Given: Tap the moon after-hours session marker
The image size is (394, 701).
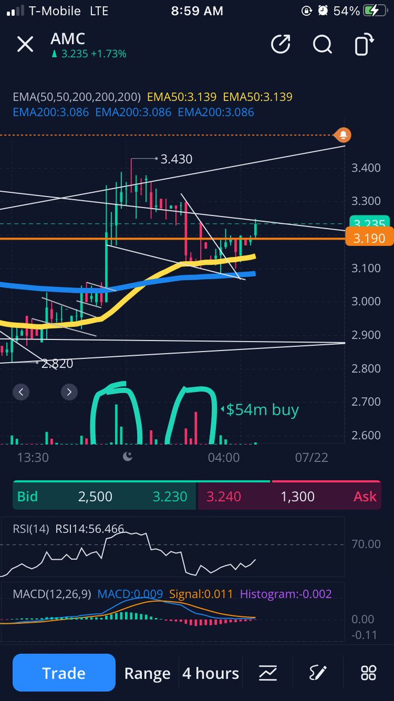Looking at the screenshot, I should pos(128,457).
